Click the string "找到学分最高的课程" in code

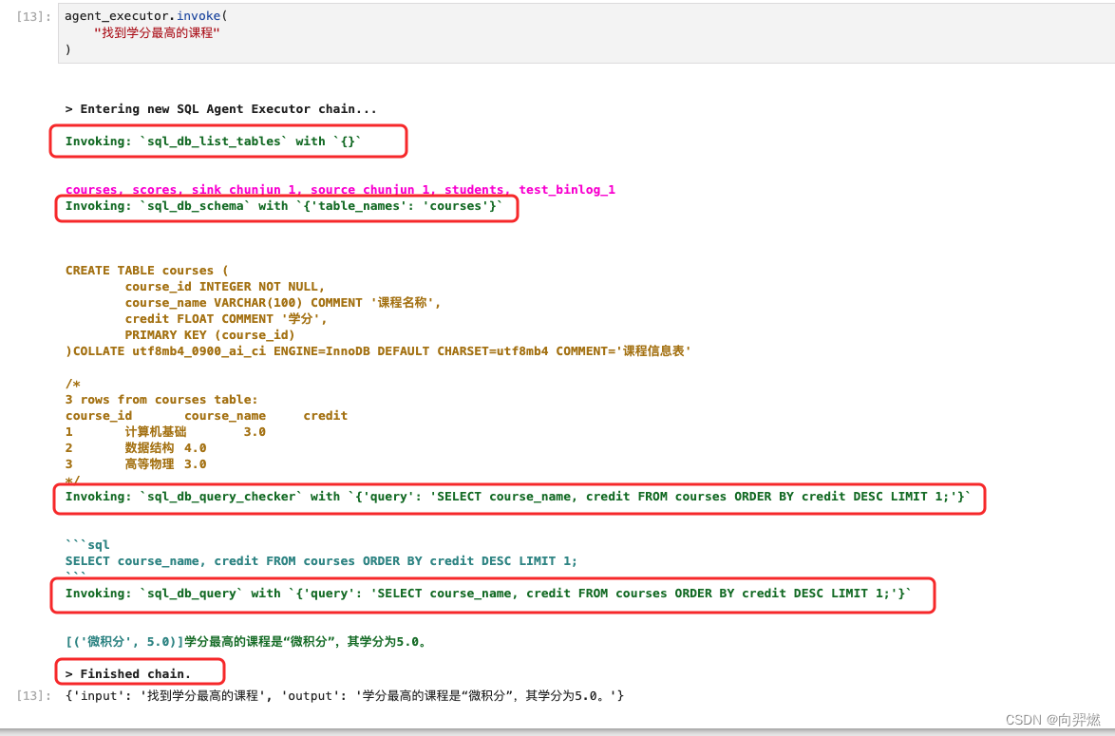pyautogui.click(x=157, y=32)
